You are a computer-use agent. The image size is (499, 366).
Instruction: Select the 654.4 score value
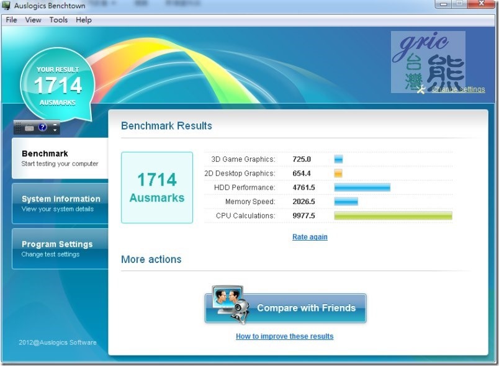pyautogui.click(x=302, y=173)
